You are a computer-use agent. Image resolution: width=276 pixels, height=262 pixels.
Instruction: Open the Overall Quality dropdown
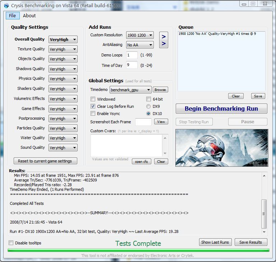point(63,40)
